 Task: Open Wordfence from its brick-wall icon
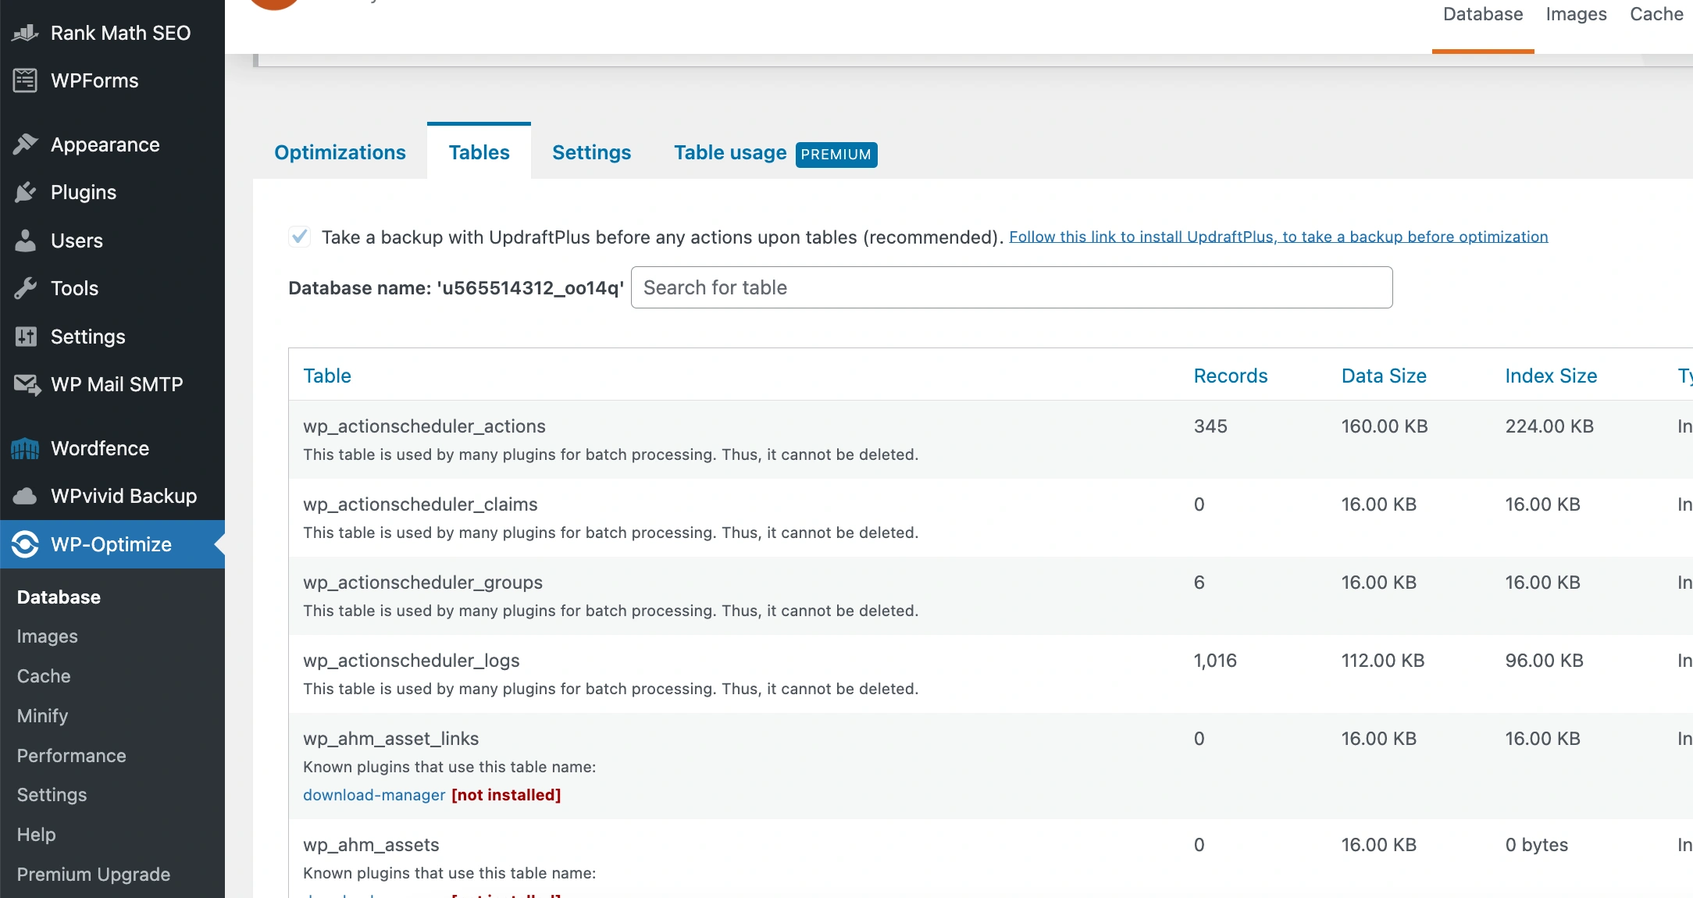(24, 448)
